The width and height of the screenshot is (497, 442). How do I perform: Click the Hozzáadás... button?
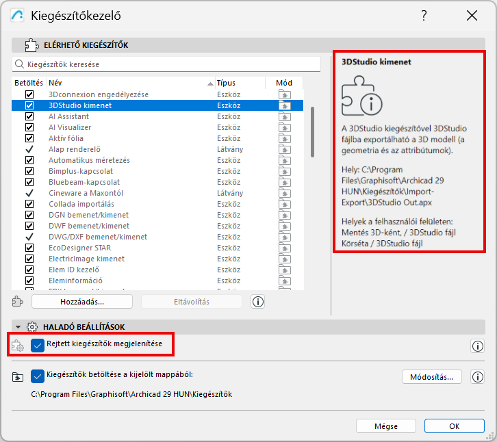coord(82,302)
